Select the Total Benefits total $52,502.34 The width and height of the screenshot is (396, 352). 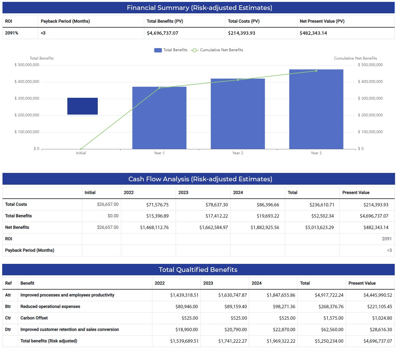[323, 216]
